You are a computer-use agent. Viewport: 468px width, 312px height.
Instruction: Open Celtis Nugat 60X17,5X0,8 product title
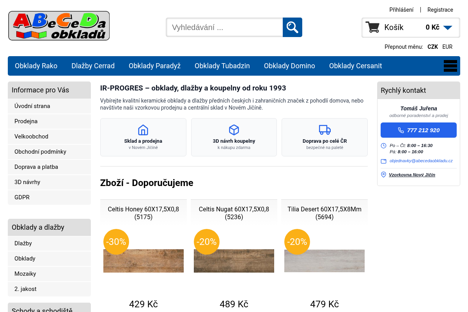coord(234,213)
